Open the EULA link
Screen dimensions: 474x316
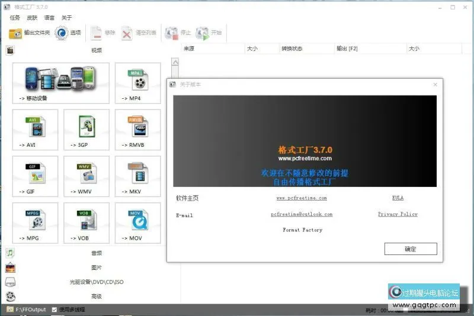pos(398,198)
